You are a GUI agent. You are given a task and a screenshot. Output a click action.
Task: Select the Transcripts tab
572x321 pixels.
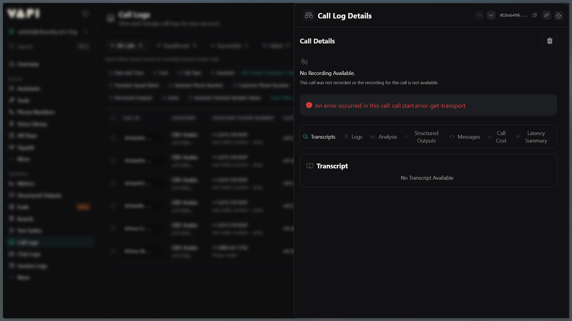tap(319, 137)
